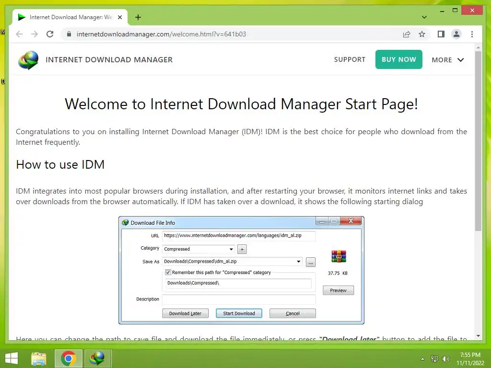Image resolution: width=491 pixels, height=368 pixels.
Task: Switch to Chrome on the taskbar
Action: [x=69, y=358]
